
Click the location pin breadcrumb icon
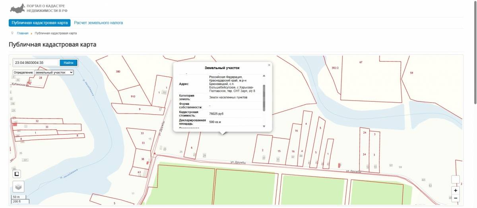tap(13, 33)
